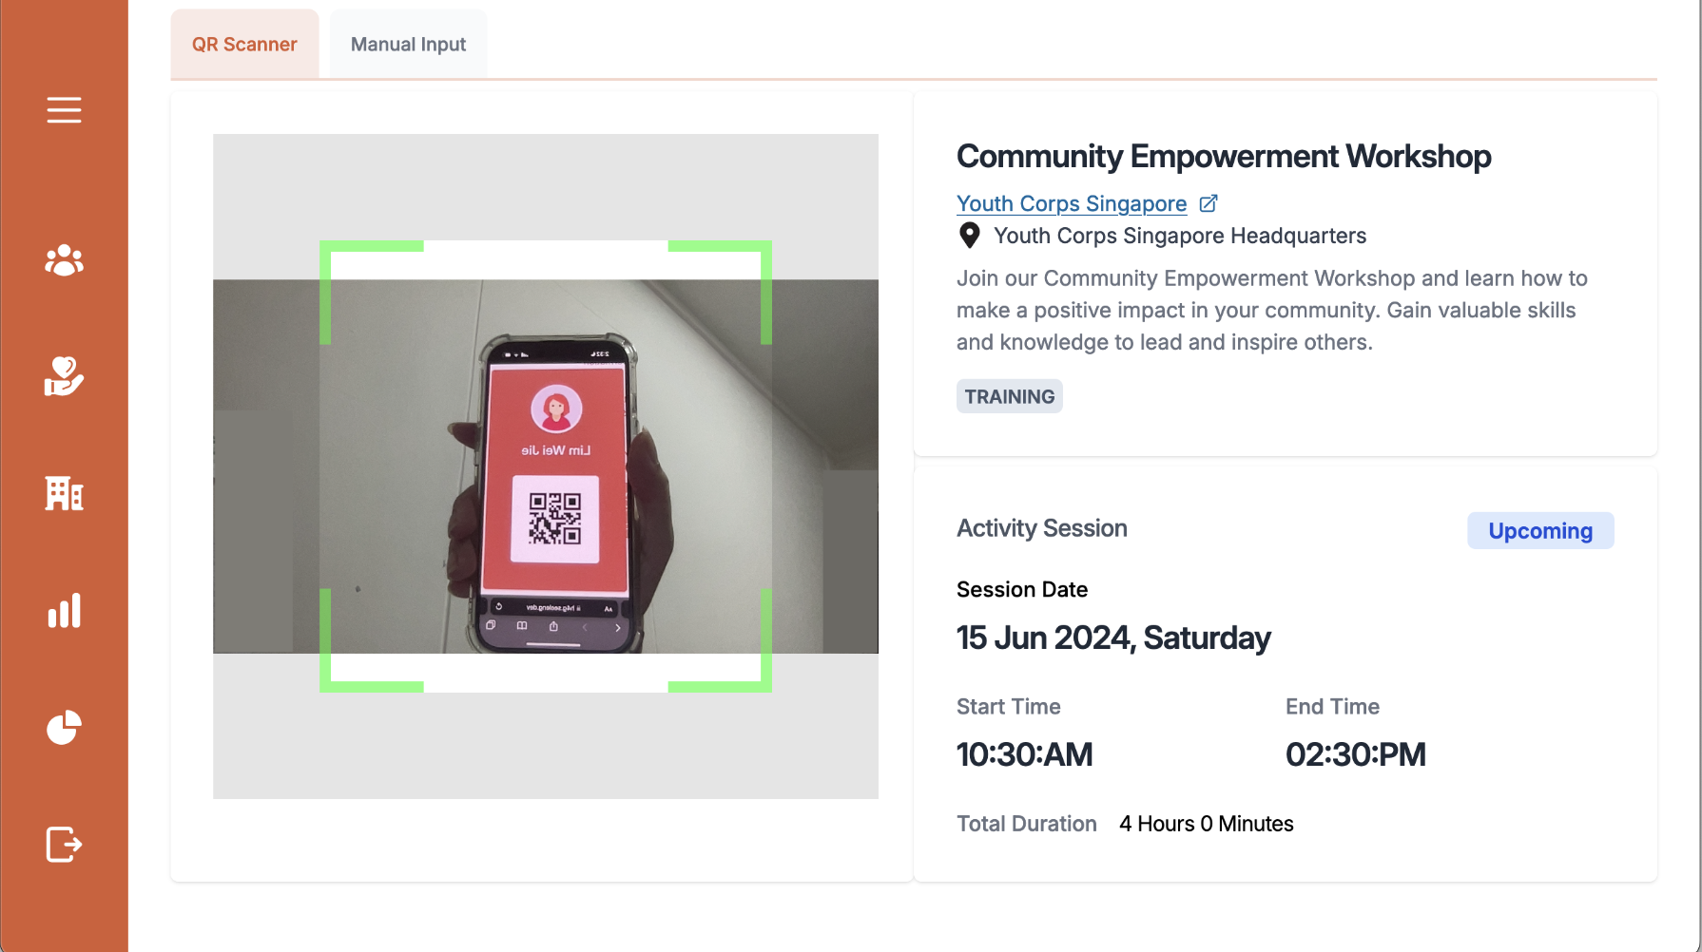Click the TRAINING tag badge
Viewport: 1702px width, 952px height.
(x=1010, y=396)
